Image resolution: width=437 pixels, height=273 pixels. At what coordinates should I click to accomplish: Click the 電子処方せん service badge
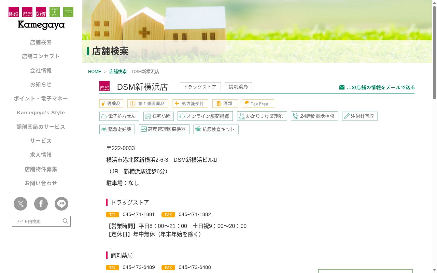[119, 116]
